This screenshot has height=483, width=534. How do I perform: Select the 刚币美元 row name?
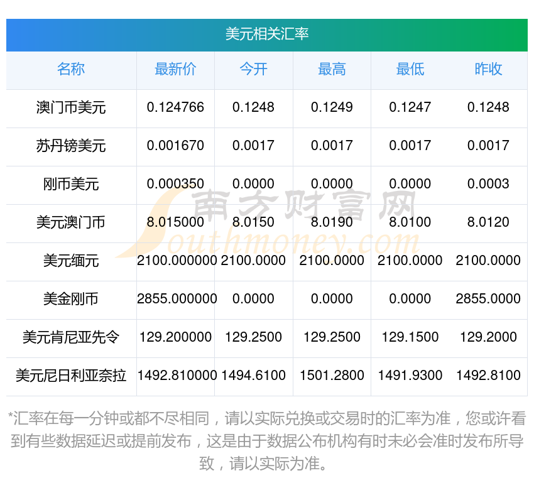(71, 184)
